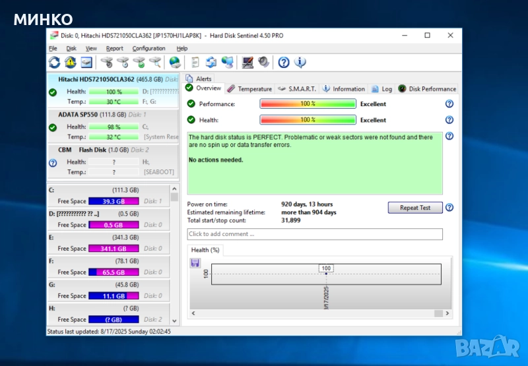Click the C: drive free space bar
Image resolution: width=528 pixels, height=366 pixels.
point(114,201)
